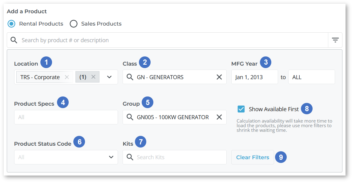Image resolution: width=352 pixels, height=182 pixels.
Task: Clear the GN005 - 100KW GENERATOR group
Action: pyautogui.click(x=219, y=117)
